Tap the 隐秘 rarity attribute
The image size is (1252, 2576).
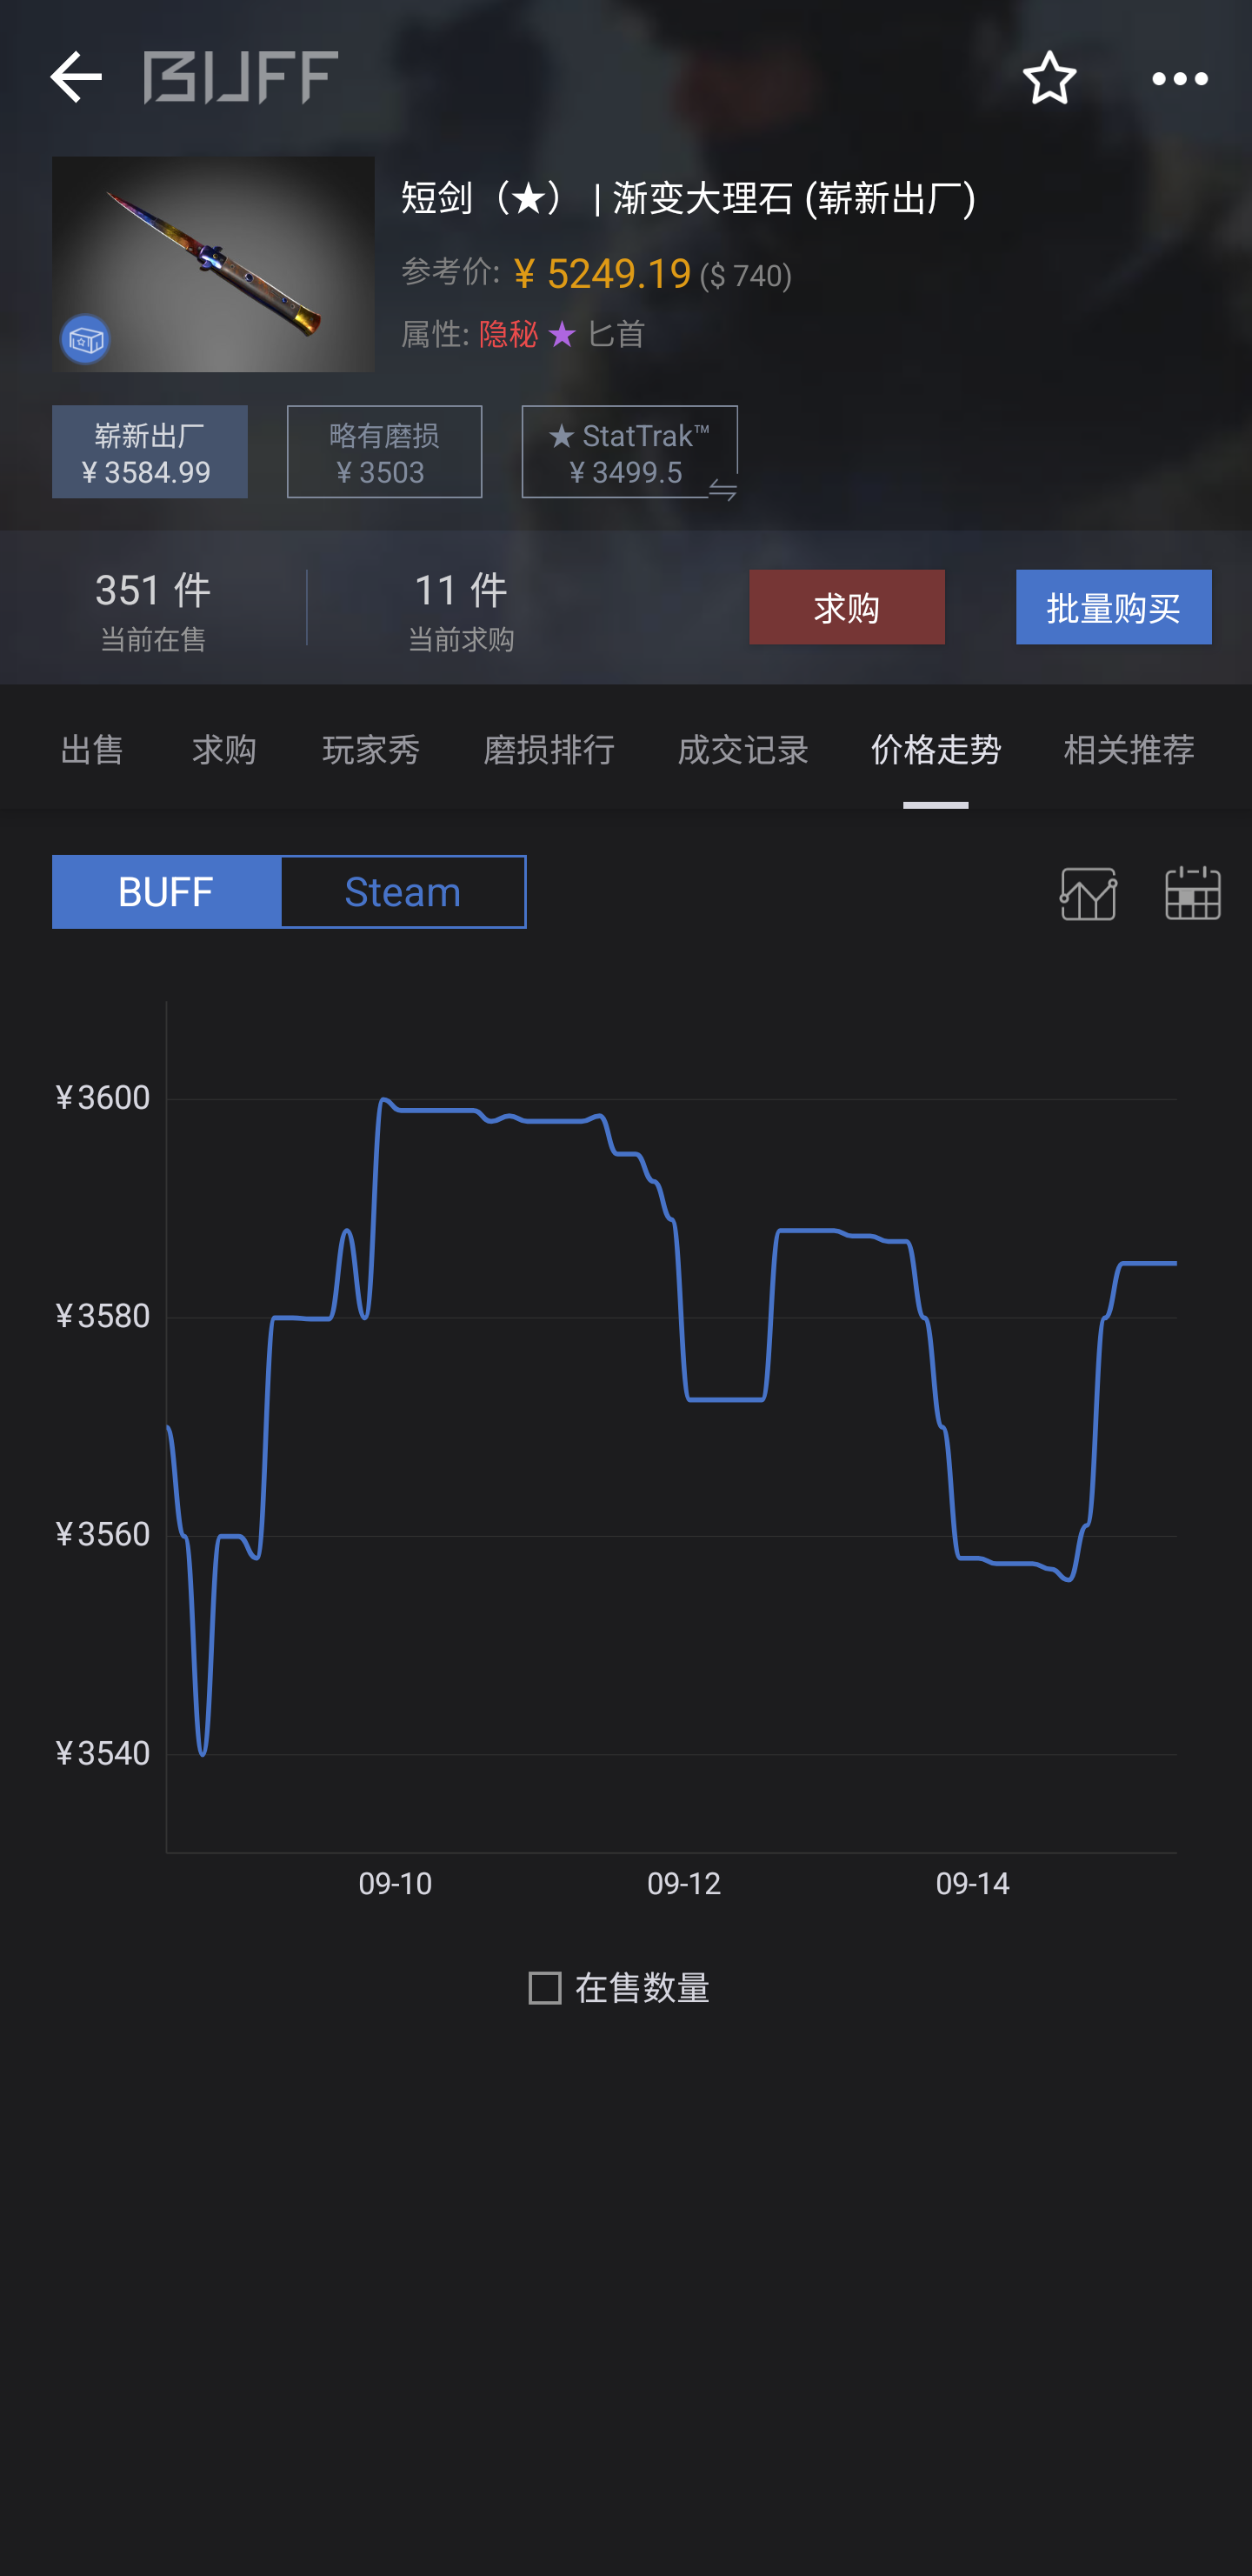click(x=509, y=334)
